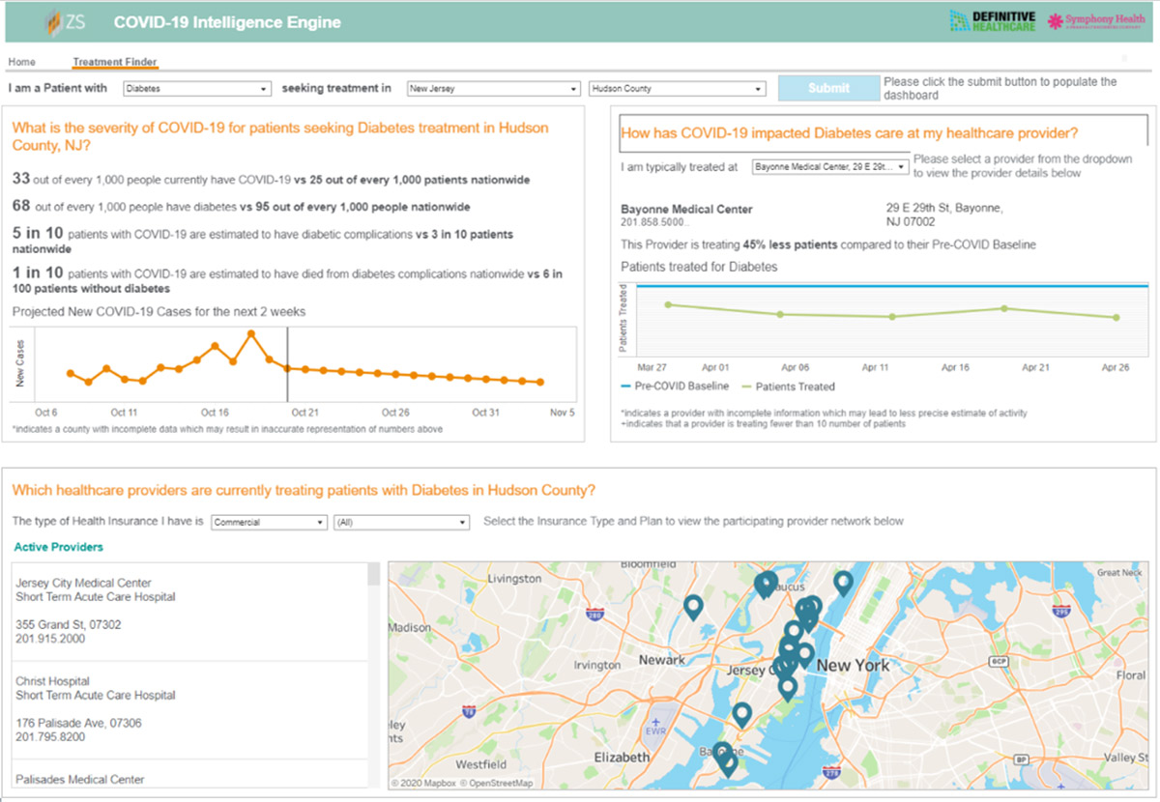
Task: Click the COVID-19 Intelligence Engine title
Action: point(227,21)
